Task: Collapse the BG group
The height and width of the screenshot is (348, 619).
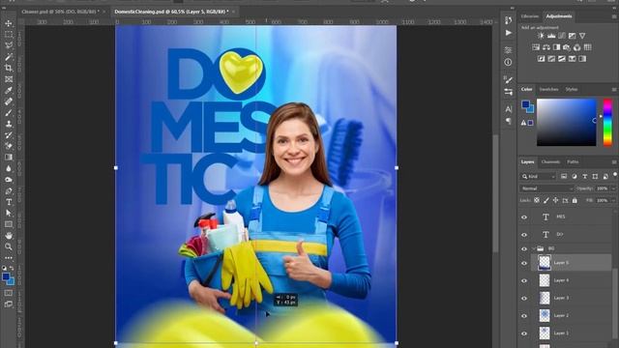Action: pos(533,249)
